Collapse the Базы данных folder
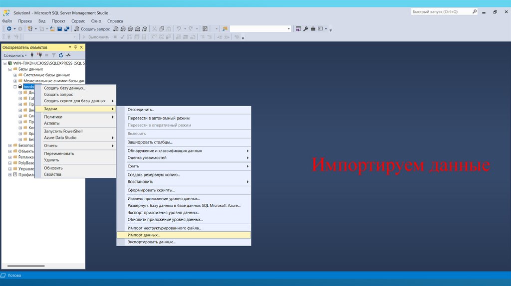Image resolution: width=511 pixels, height=286 pixels. coord(10,69)
